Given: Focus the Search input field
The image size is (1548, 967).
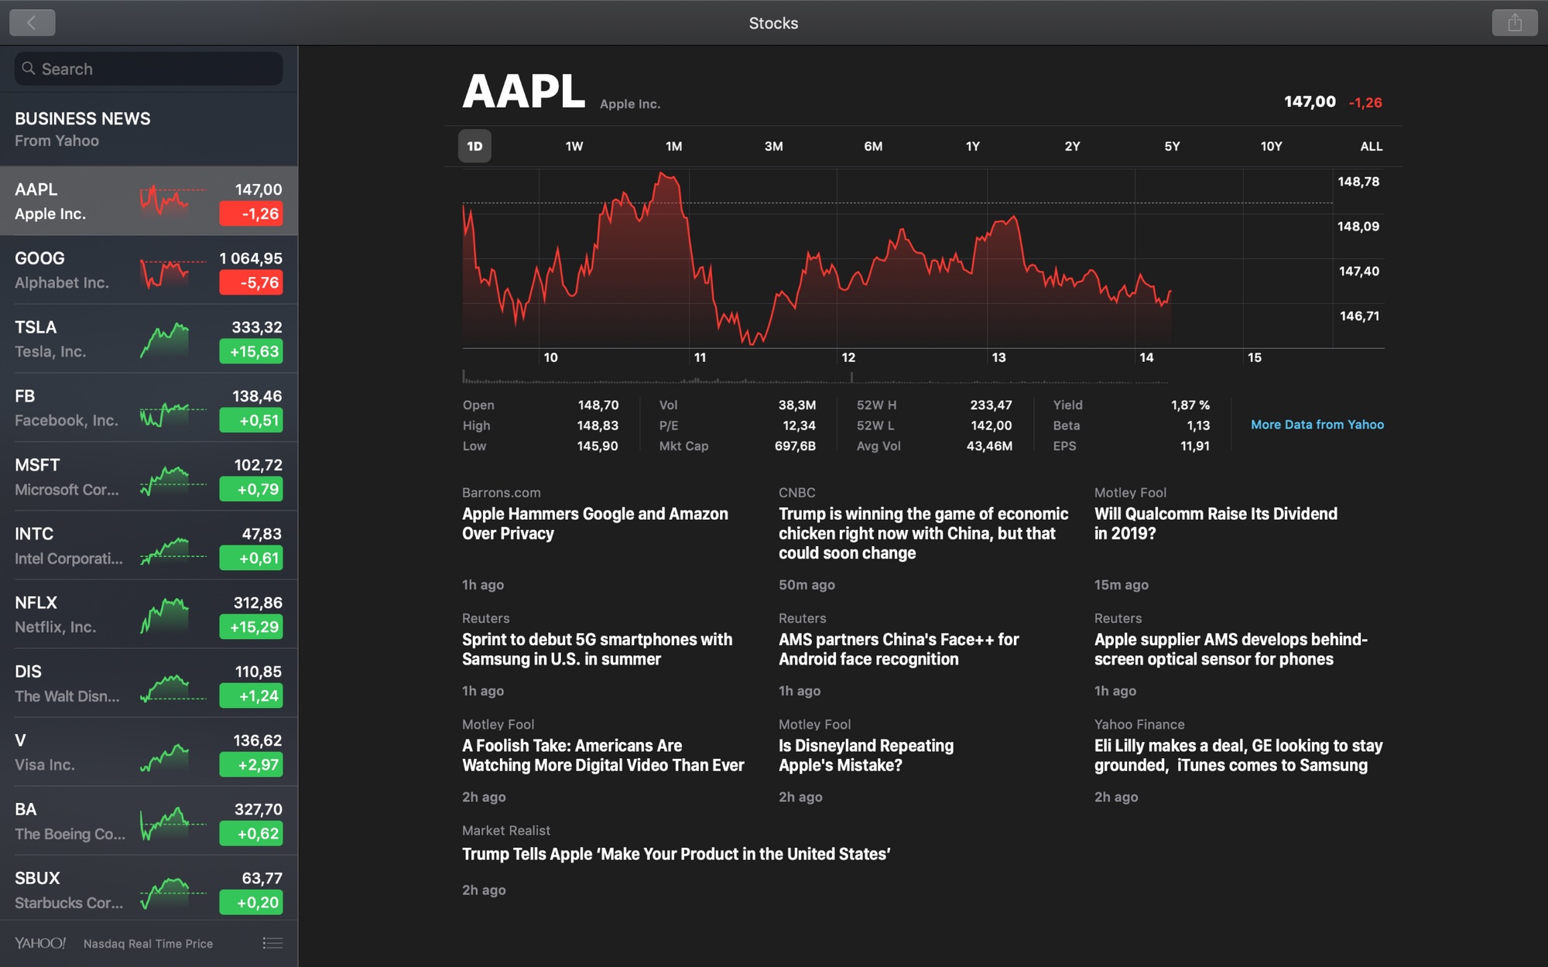Looking at the screenshot, I should tap(149, 69).
